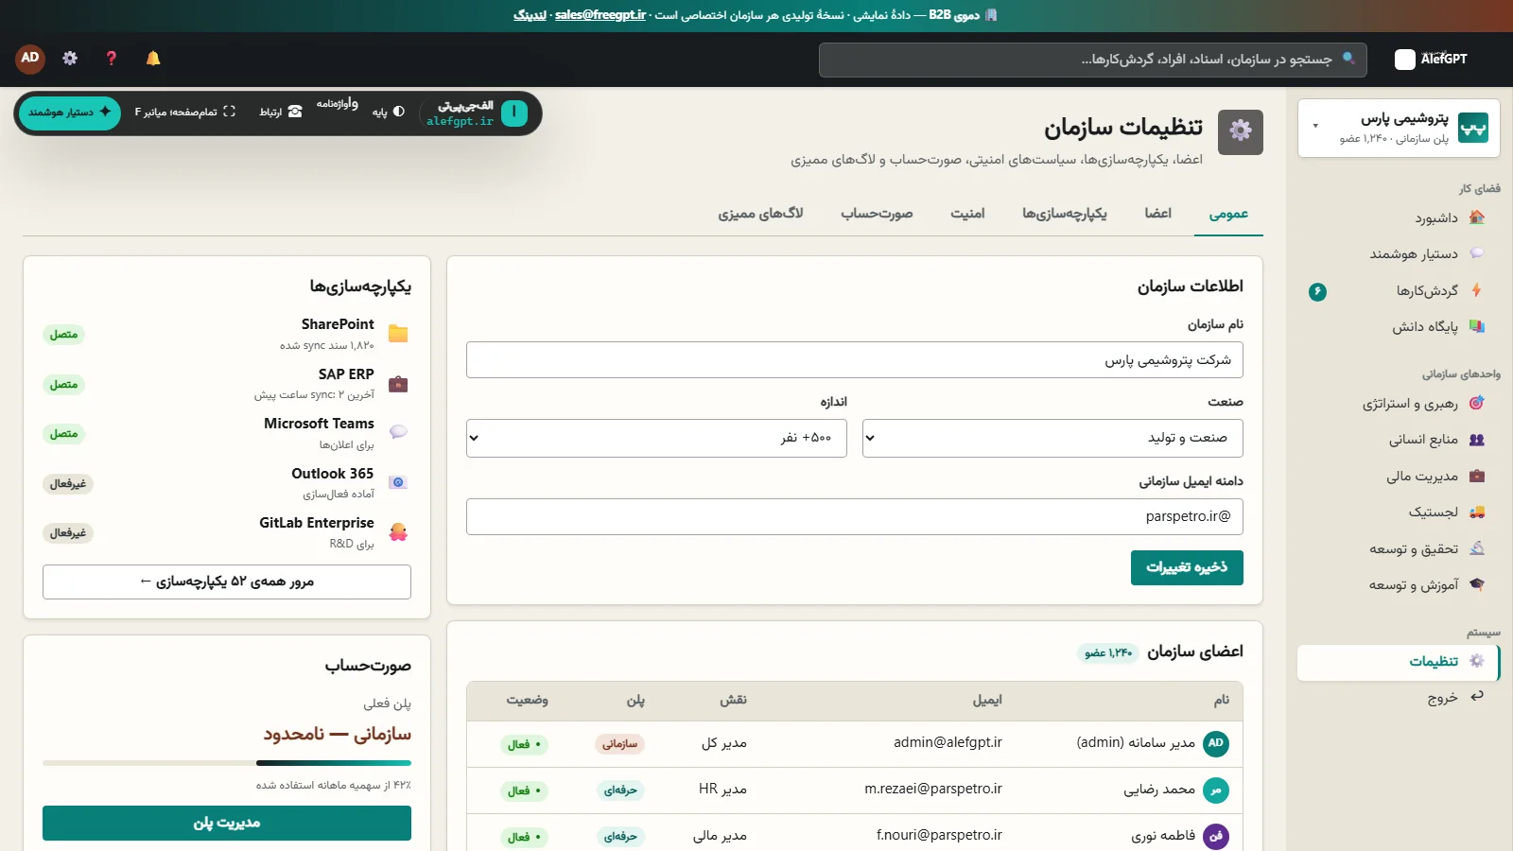The image size is (1513, 851).
Task: Click the Outlook 365 icon
Action: (x=398, y=483)
